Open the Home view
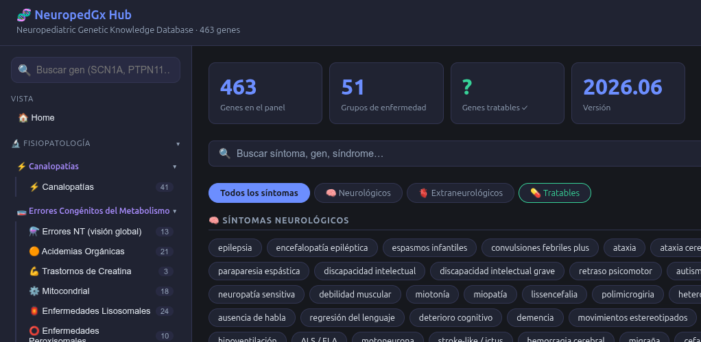The height and width of the screenshot is (342, 701). [x=95, y=118]
